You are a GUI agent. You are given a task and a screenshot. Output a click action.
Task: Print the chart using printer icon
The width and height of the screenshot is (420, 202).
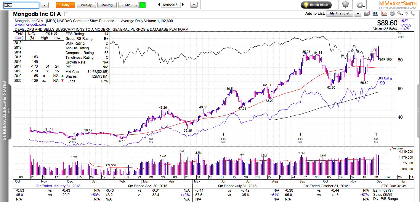[x=392, y=13]
